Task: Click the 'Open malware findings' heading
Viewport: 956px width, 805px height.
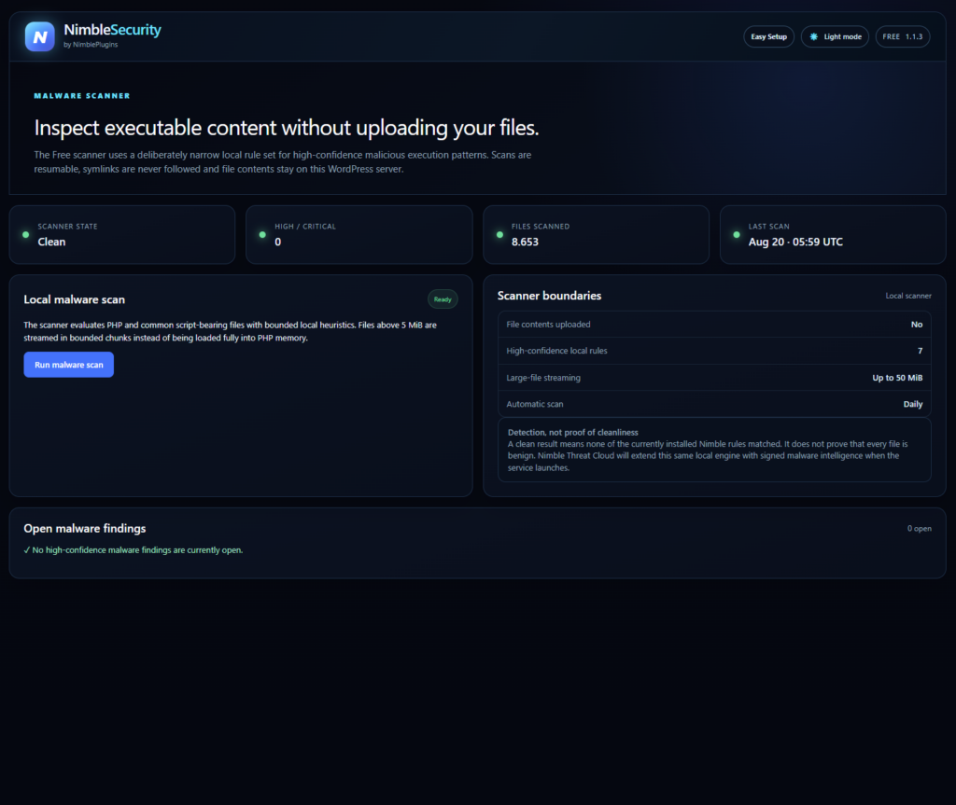Action: 85,528
